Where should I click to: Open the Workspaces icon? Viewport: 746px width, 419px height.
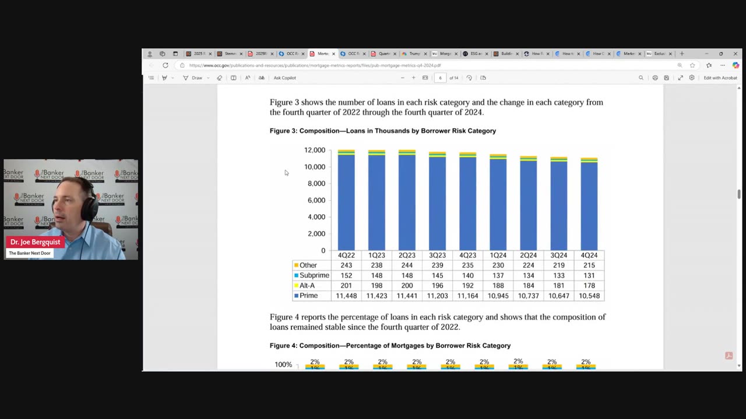pos(163,54)
